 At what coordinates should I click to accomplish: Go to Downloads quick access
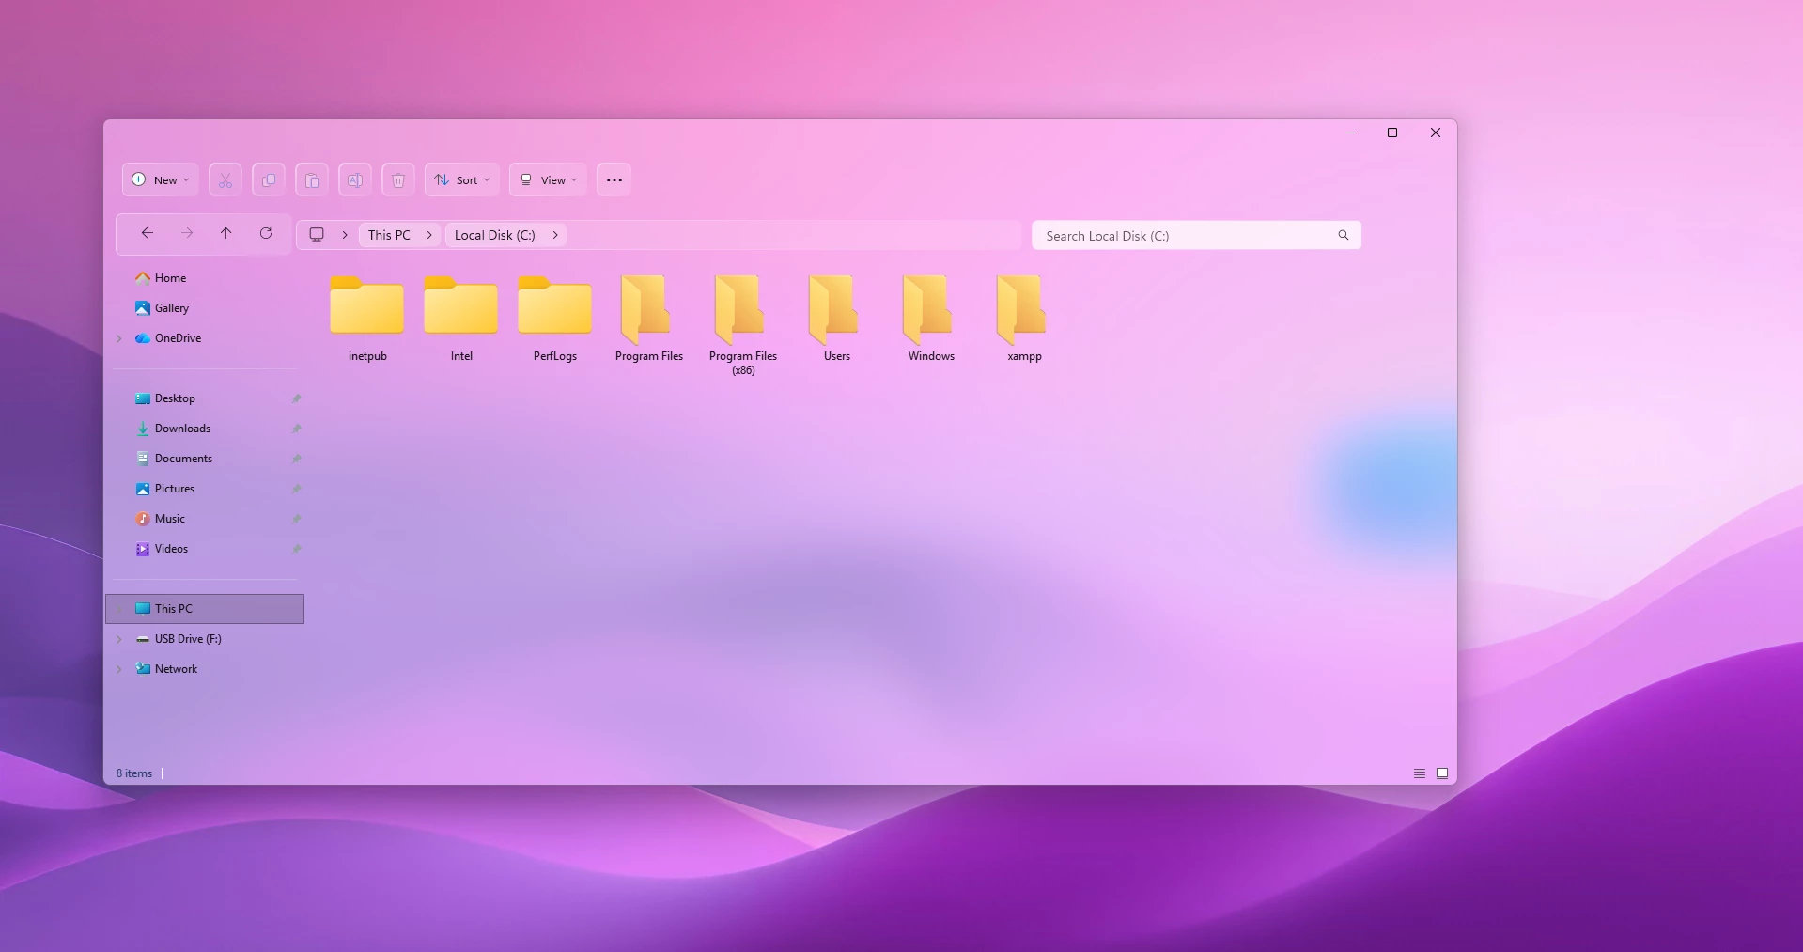click(182, 429)
